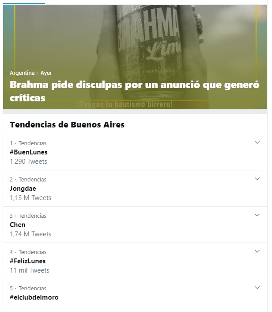Open the #elclubdelmoro hashtag
The width and height of the screenshot is (272, 312).
click(34, 297)
